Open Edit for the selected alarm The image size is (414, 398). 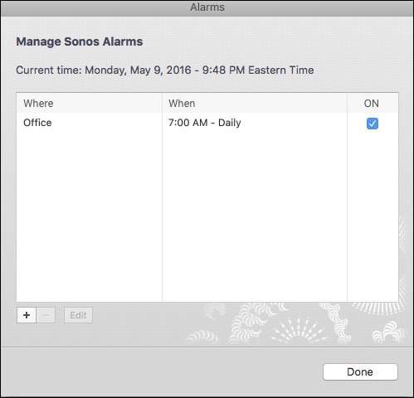tap(78, 315)
